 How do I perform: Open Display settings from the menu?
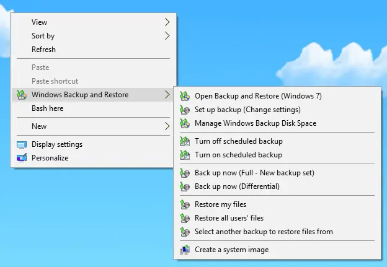coord(92,144)
